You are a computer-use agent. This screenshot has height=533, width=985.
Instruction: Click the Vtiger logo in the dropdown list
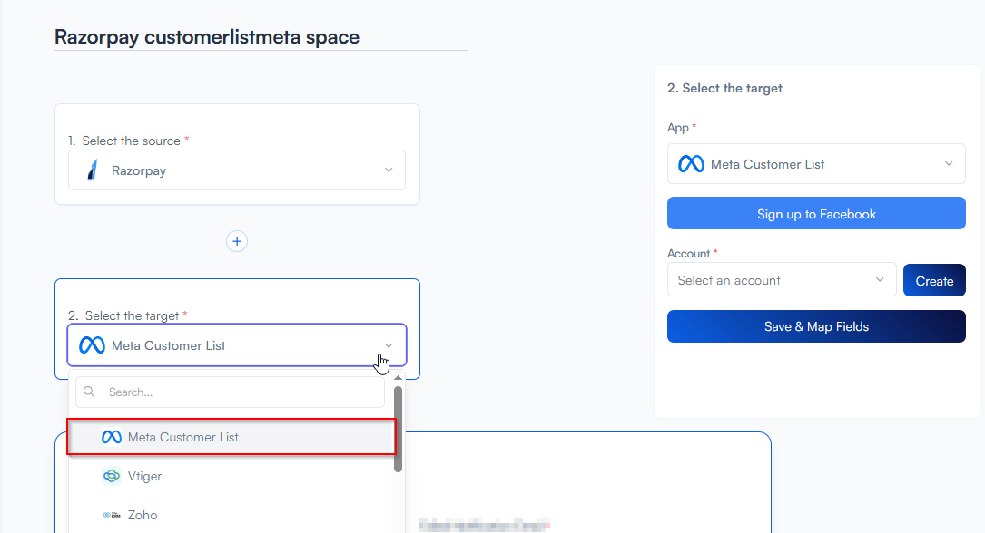tap(112, 476)
